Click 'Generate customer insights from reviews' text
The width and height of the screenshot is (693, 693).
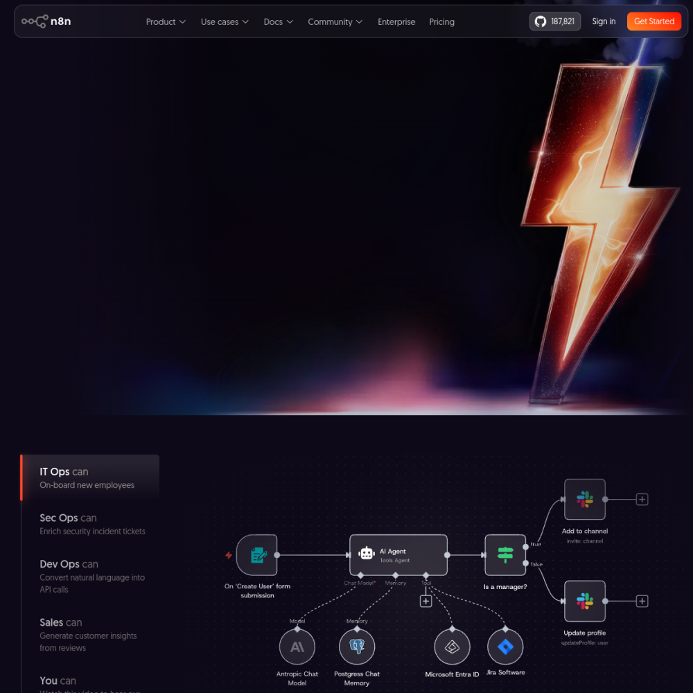coord(88,642)
